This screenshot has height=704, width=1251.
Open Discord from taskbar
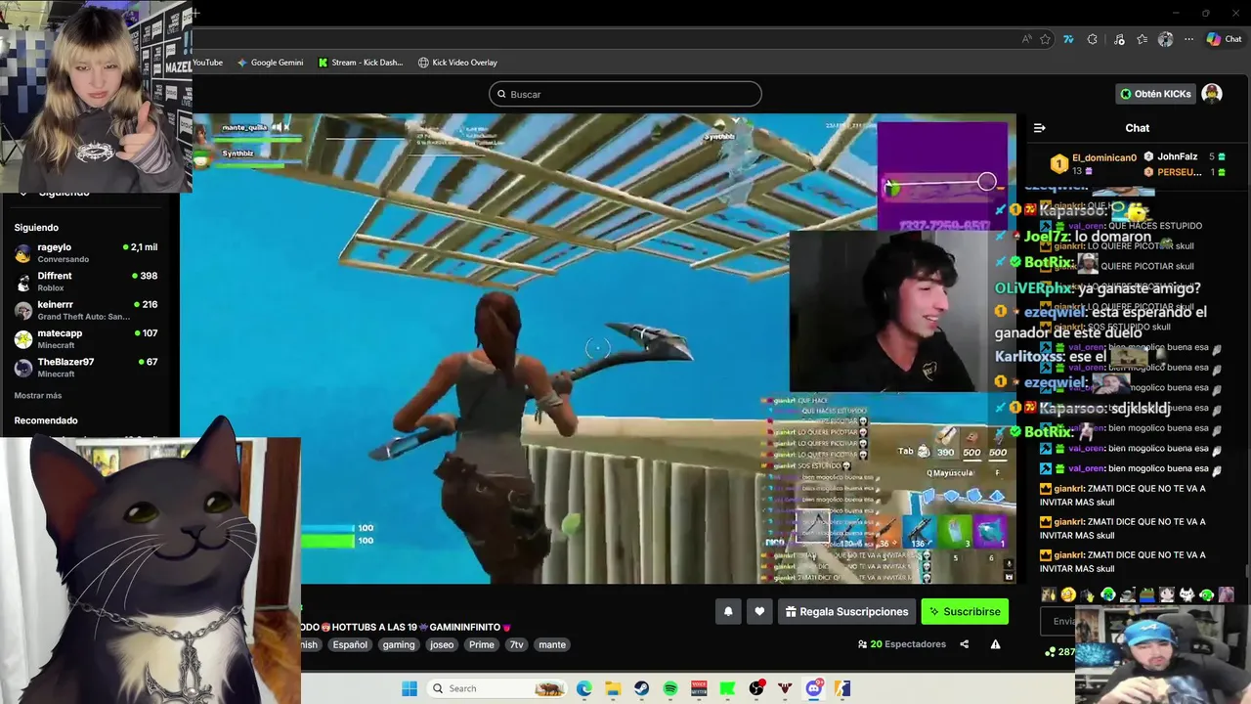(x=814, y=688)
